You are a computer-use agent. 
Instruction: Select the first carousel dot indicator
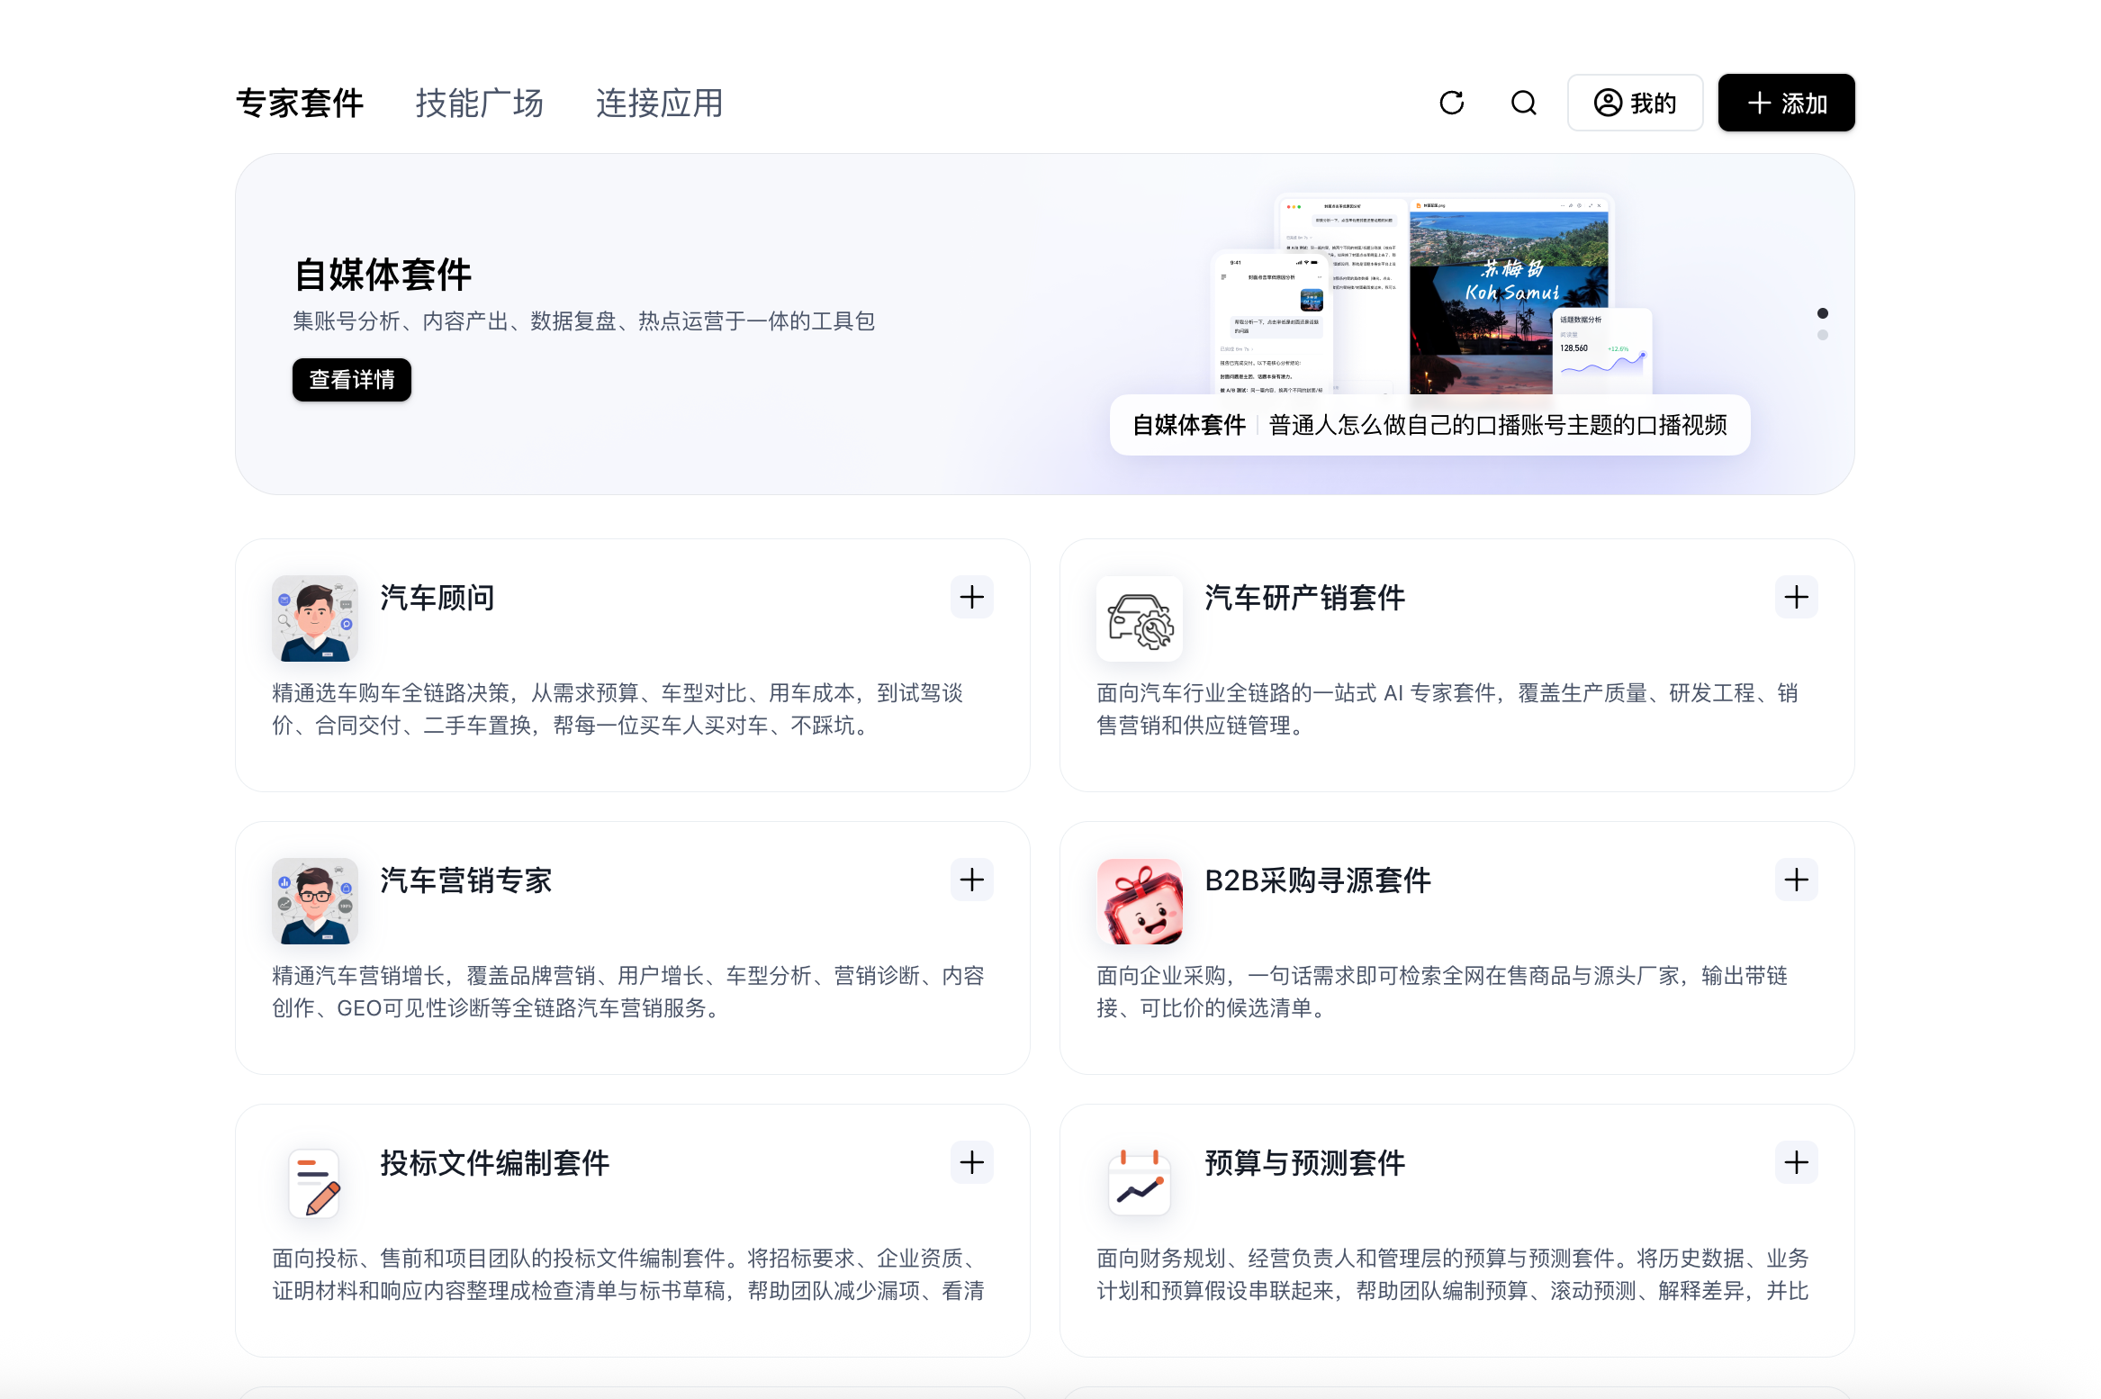1823,313
